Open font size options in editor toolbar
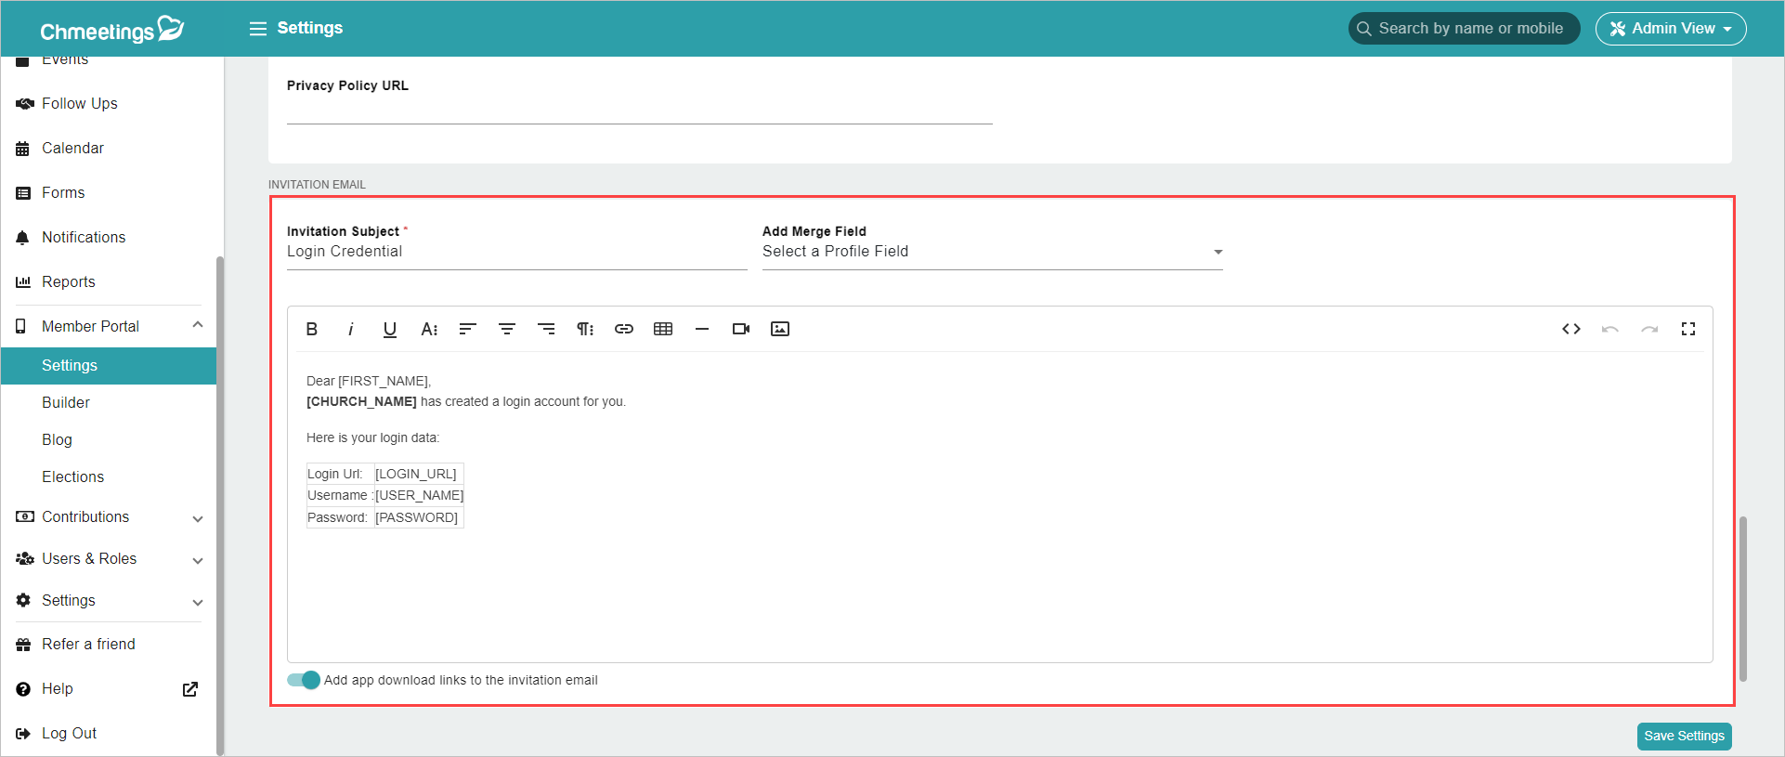1785x757 pixels. (429, 329)
